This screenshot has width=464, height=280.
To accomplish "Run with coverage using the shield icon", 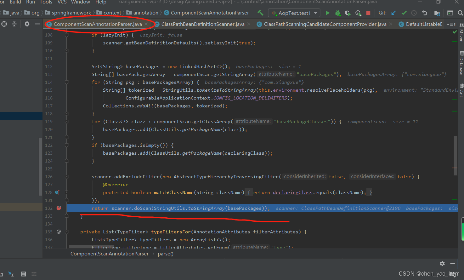I will pos(348,13).
